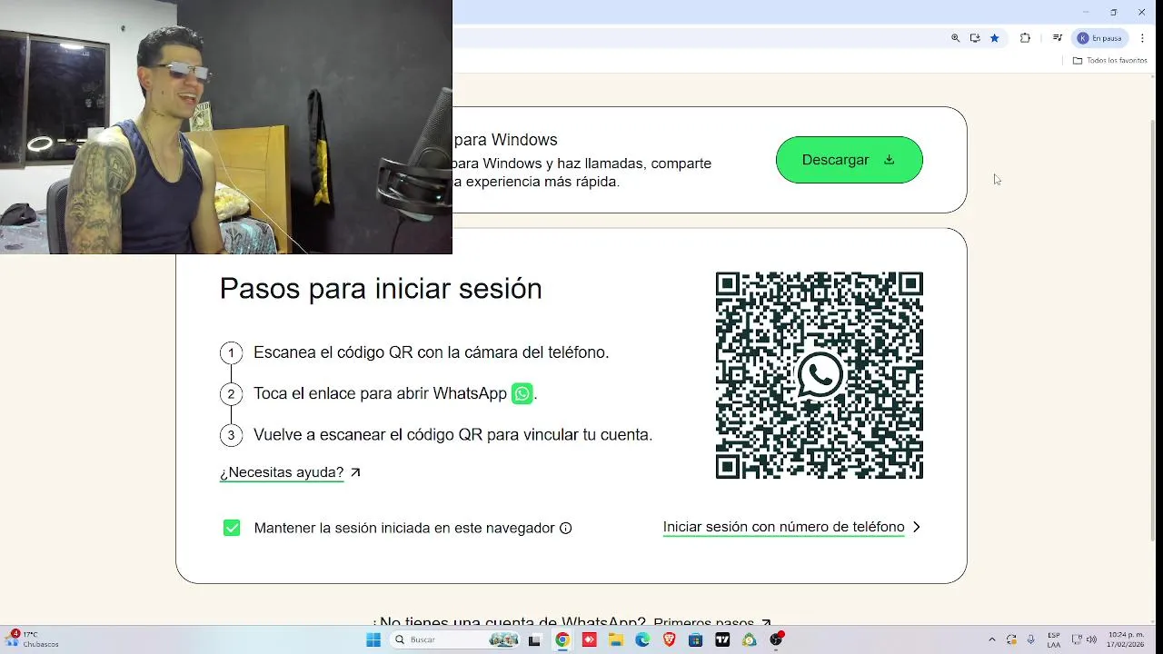Screen dimensions: 1163x654
Task: Open the OBS Studio taskbar icon
Action: coord(776,639)
